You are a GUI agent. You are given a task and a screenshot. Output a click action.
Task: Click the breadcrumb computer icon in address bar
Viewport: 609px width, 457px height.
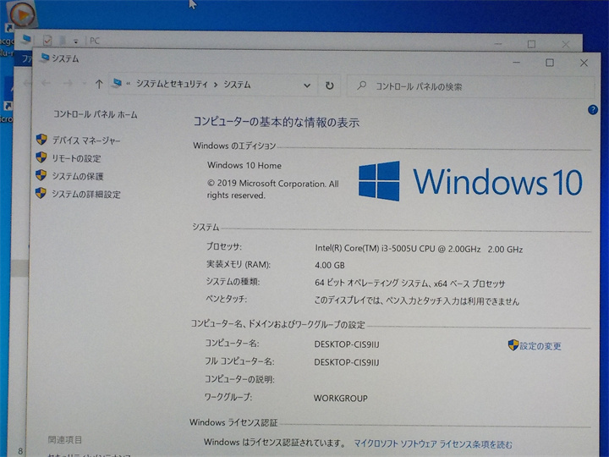tap(117, 83)
